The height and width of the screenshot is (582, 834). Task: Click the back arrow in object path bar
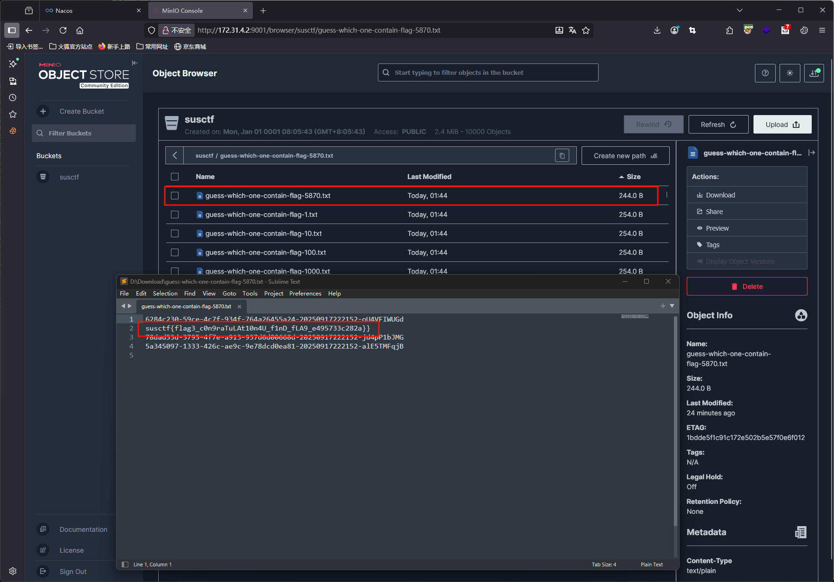pyautogui.click(x=175, y=156)
